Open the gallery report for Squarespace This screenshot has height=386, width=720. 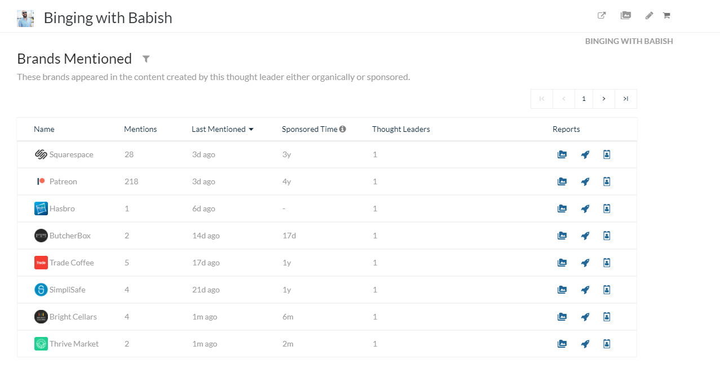(x=562, y=154)
